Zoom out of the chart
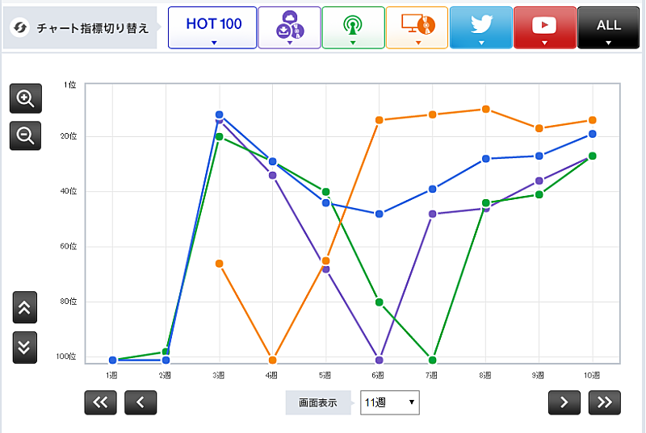This screenshot has height=433, width=646. [x=25, y=135]
